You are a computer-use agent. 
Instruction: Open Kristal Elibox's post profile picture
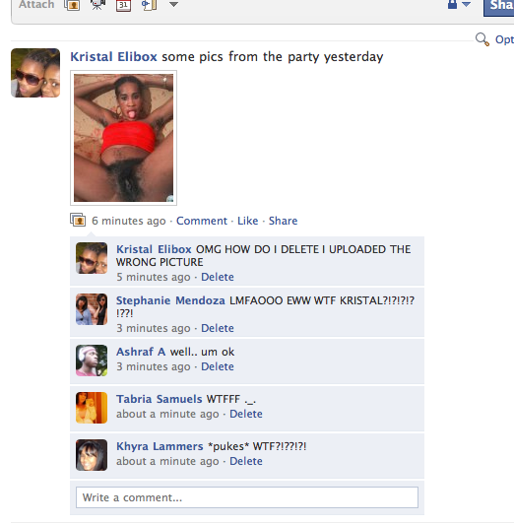35,73
